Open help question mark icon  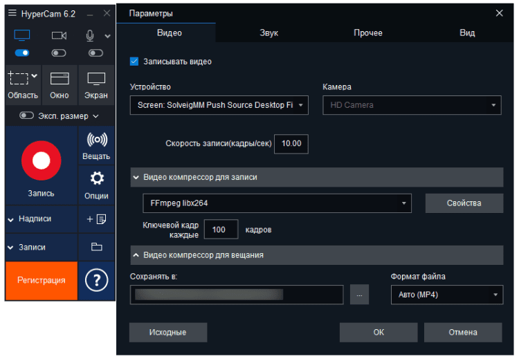pos(96,280)
